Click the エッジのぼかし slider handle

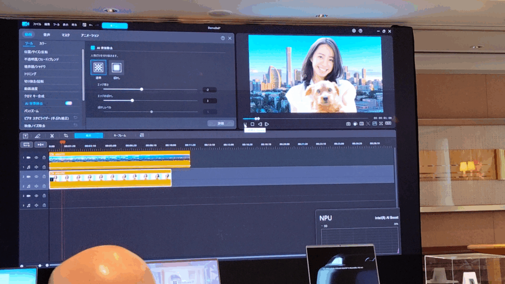[132, 101]
